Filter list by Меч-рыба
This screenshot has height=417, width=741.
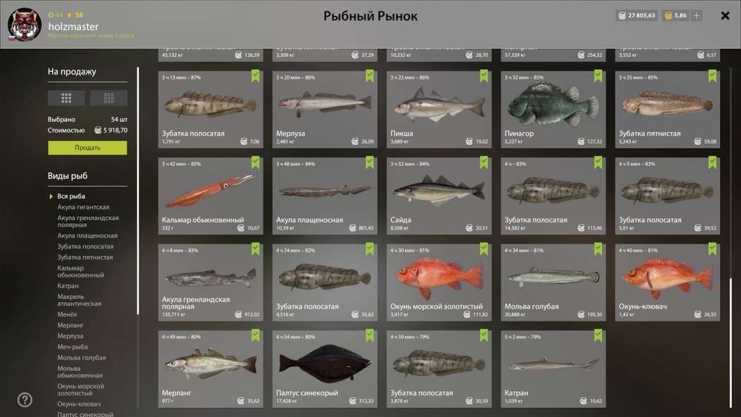point(73,347)
